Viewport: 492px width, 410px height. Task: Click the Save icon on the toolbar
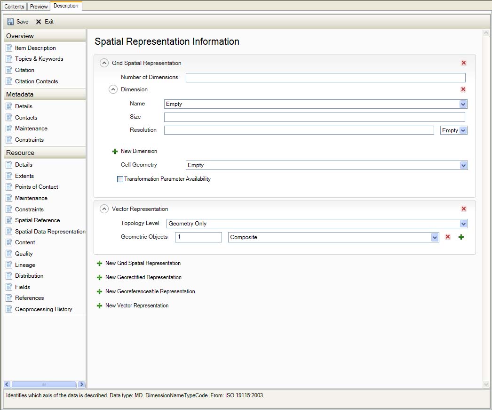point(17,21)
